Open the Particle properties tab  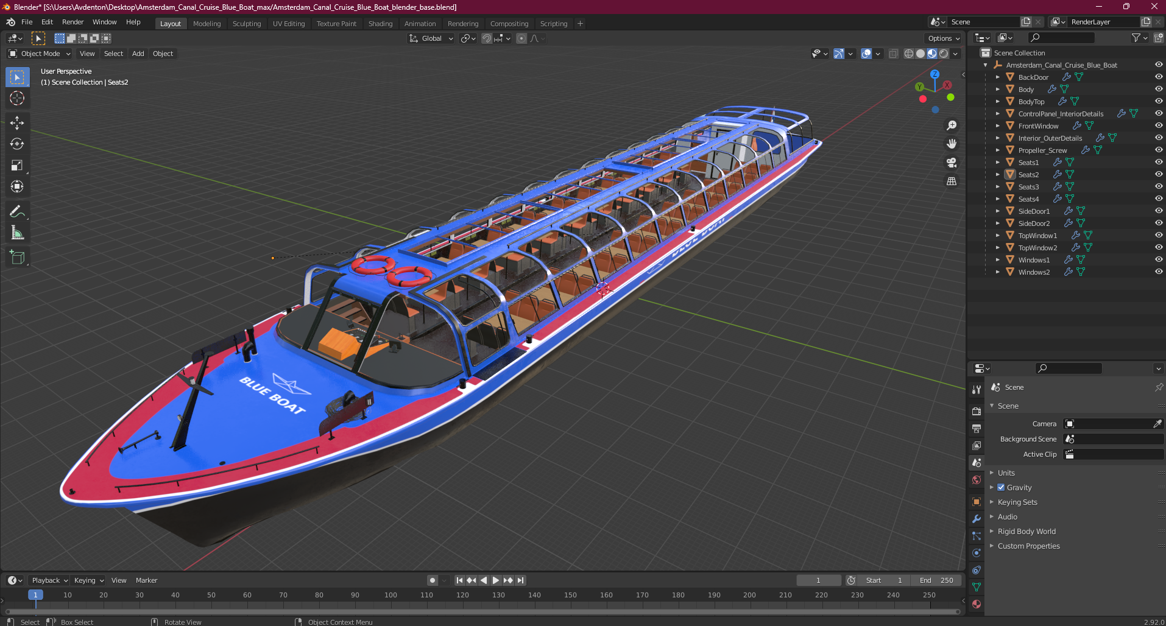pos(977,536)
